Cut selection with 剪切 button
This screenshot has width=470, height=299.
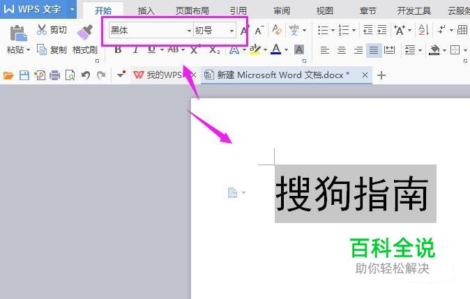click(52, 30)
